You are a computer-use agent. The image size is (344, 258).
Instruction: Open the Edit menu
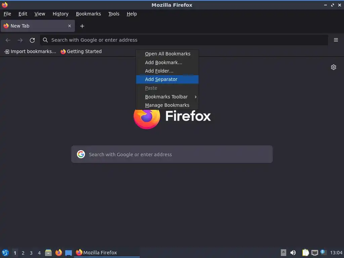click(23, 14)
